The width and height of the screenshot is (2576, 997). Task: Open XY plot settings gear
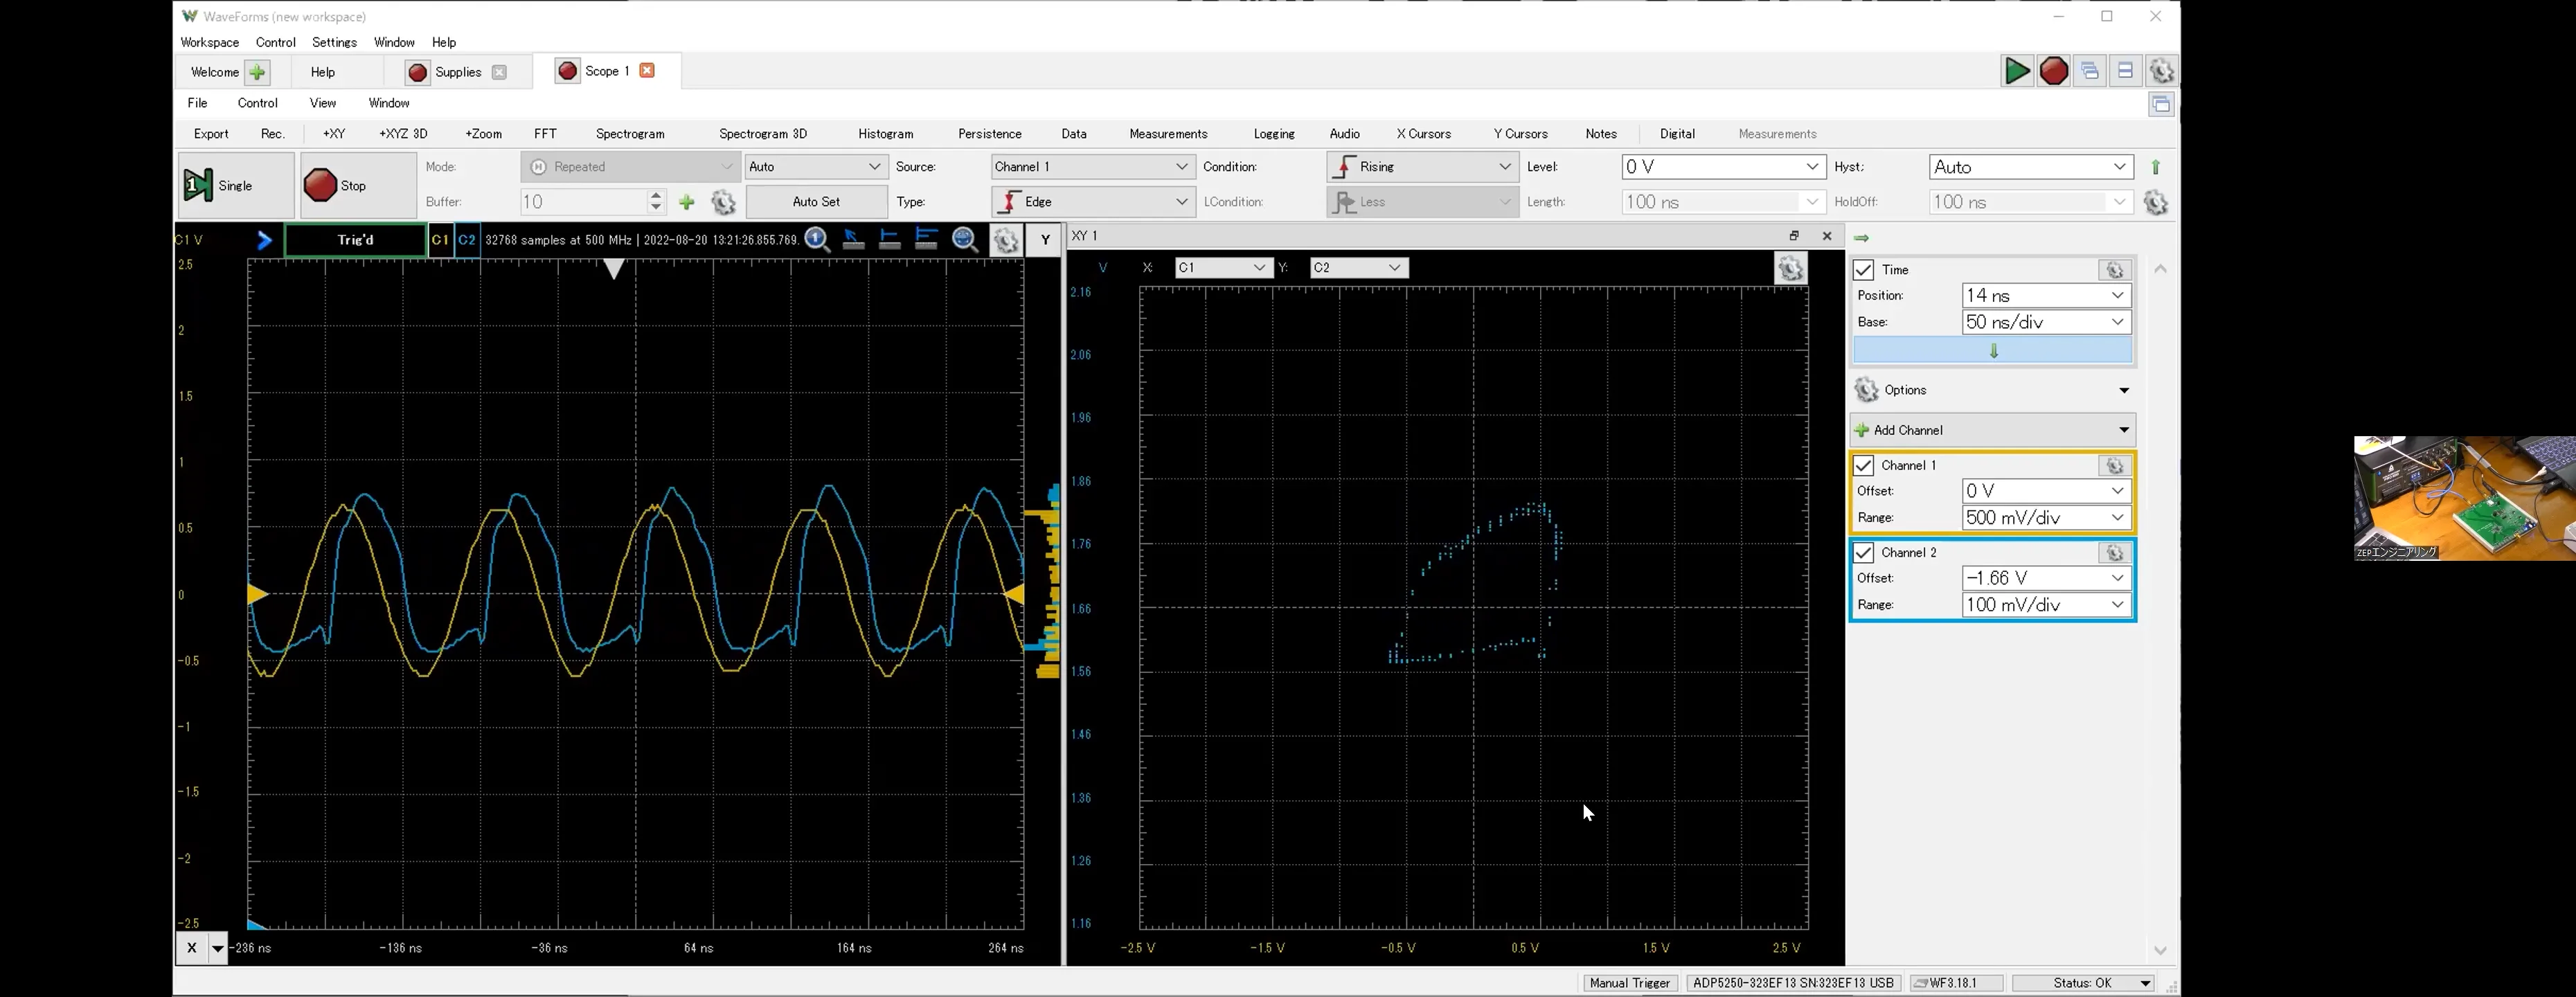point(1790,268)
